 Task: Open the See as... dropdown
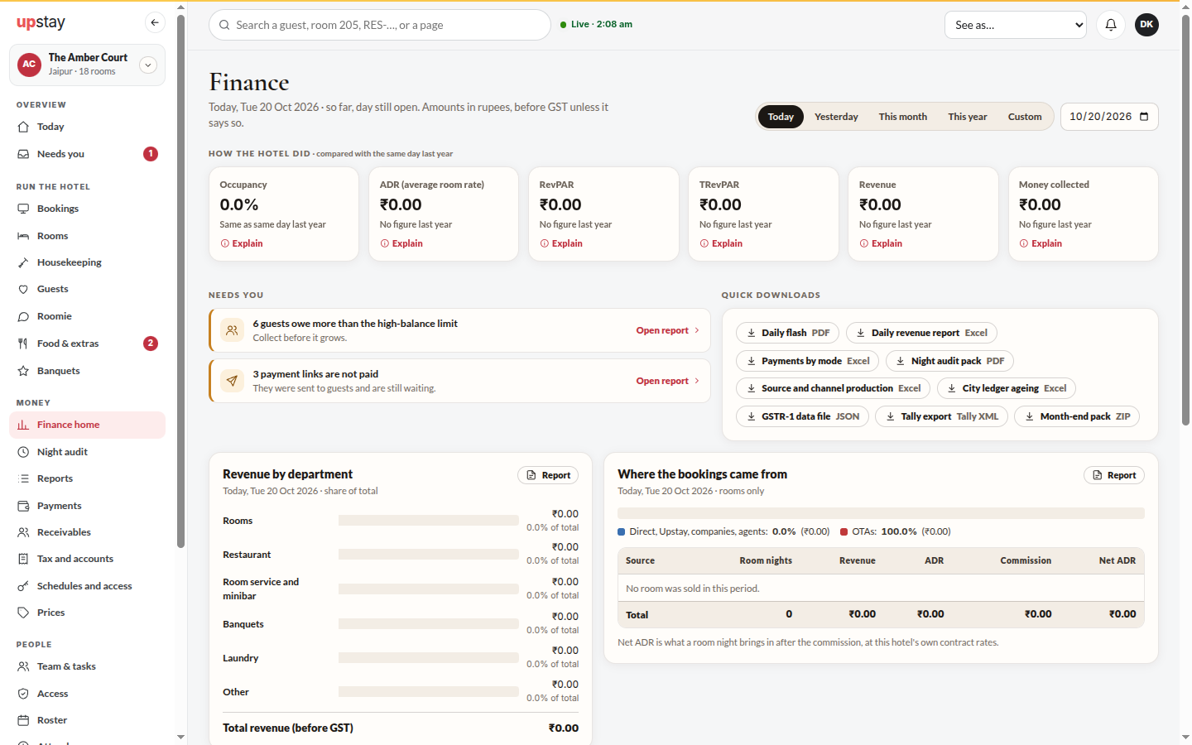pos(1016,25)
